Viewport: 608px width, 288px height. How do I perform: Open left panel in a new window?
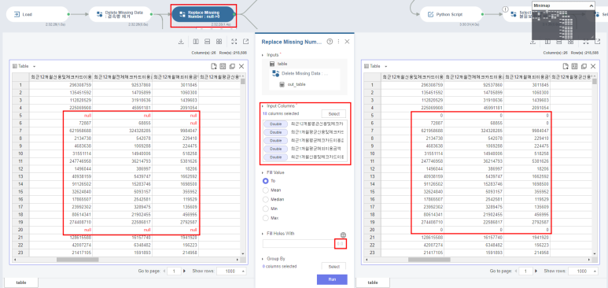246,42
